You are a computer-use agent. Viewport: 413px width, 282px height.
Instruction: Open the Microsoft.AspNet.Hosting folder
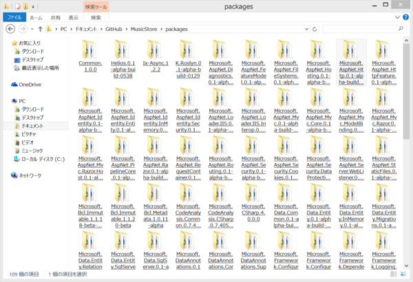tap(319, 63)
